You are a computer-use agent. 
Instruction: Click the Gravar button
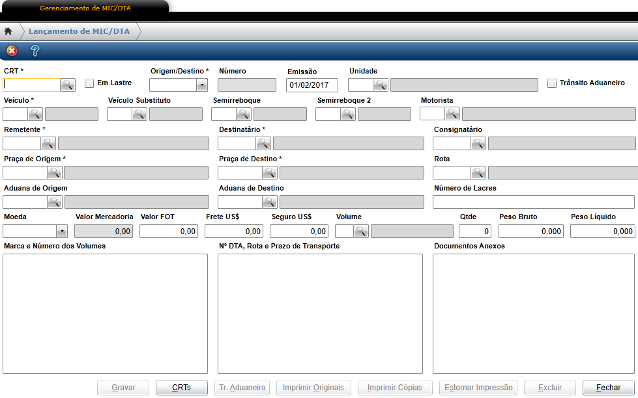click(123, 388)
